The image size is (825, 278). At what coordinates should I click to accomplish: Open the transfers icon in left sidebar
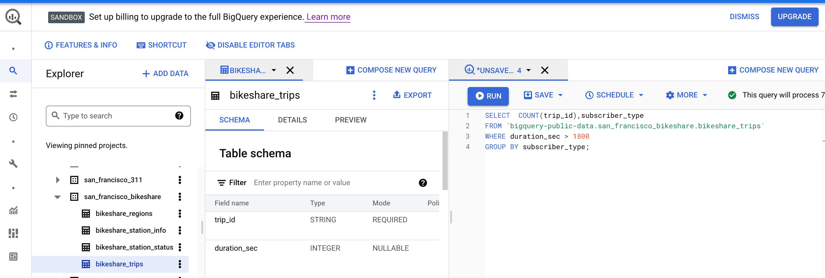coord(13,94)
